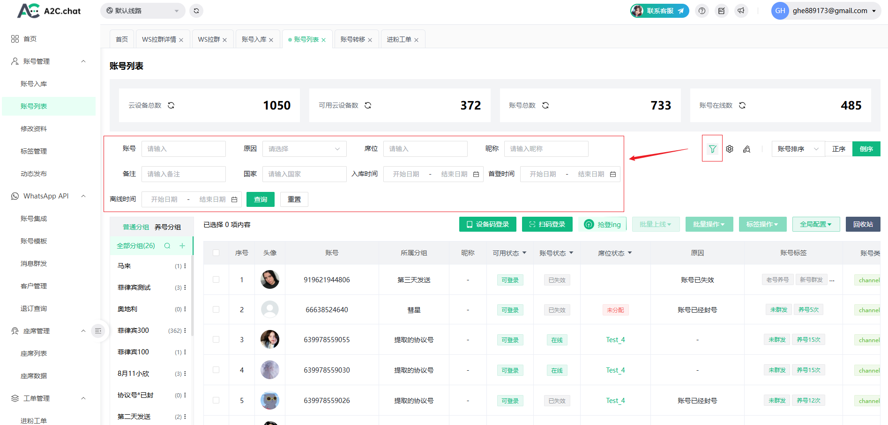Open the 原因 reason dropdown
The image size is (888, 425).
(x=304, y=149)
